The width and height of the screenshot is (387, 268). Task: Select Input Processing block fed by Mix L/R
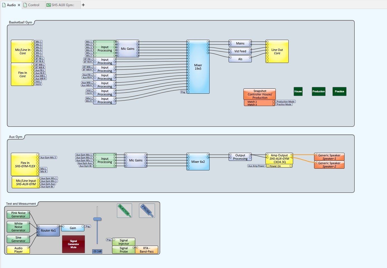coord(105,100)
